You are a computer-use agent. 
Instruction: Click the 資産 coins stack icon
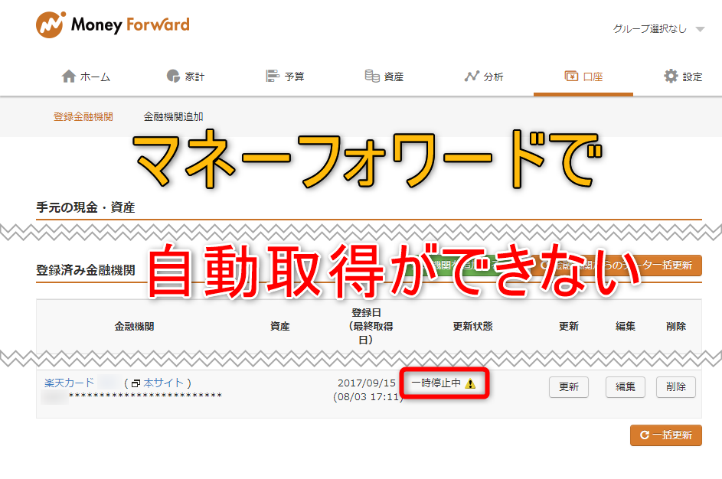(372, 76)
